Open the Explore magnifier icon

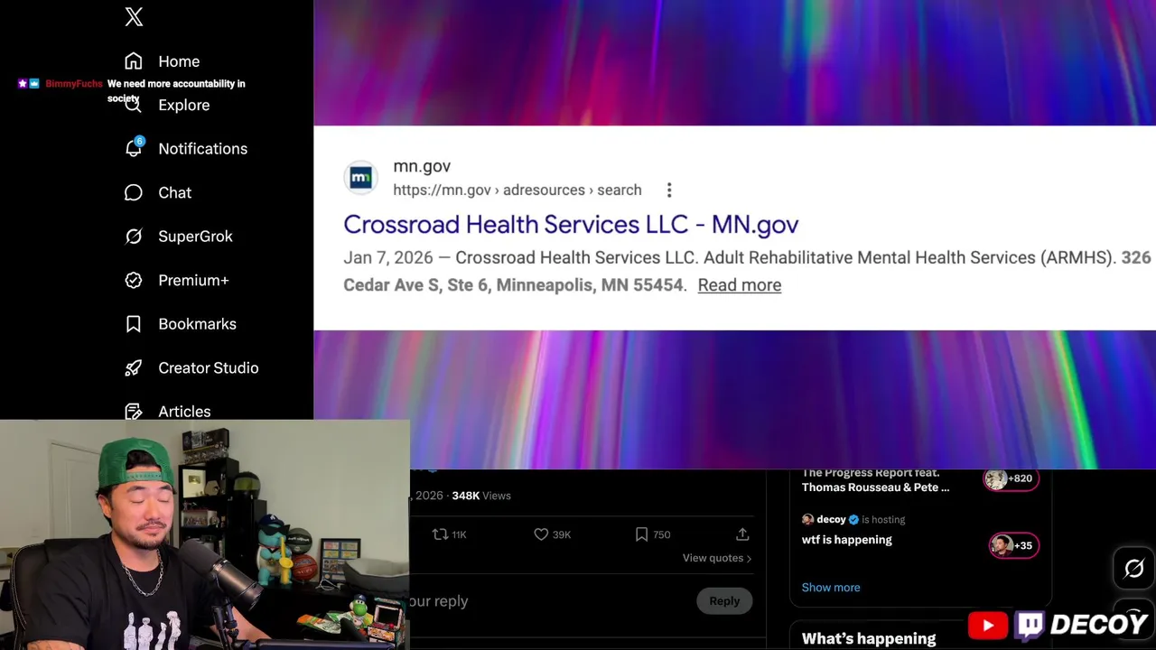click(x=134, y=105)
